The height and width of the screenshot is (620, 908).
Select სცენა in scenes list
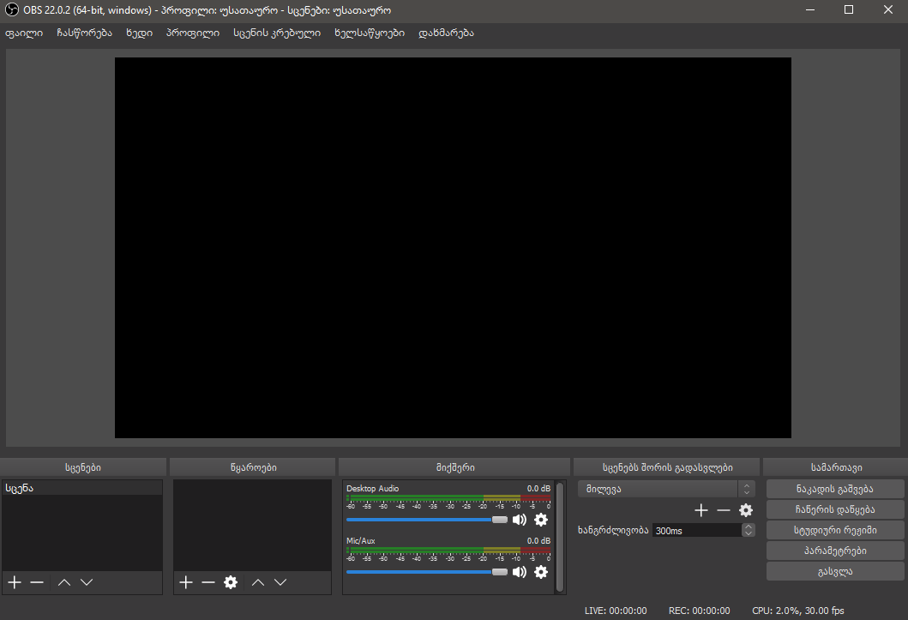81,488
